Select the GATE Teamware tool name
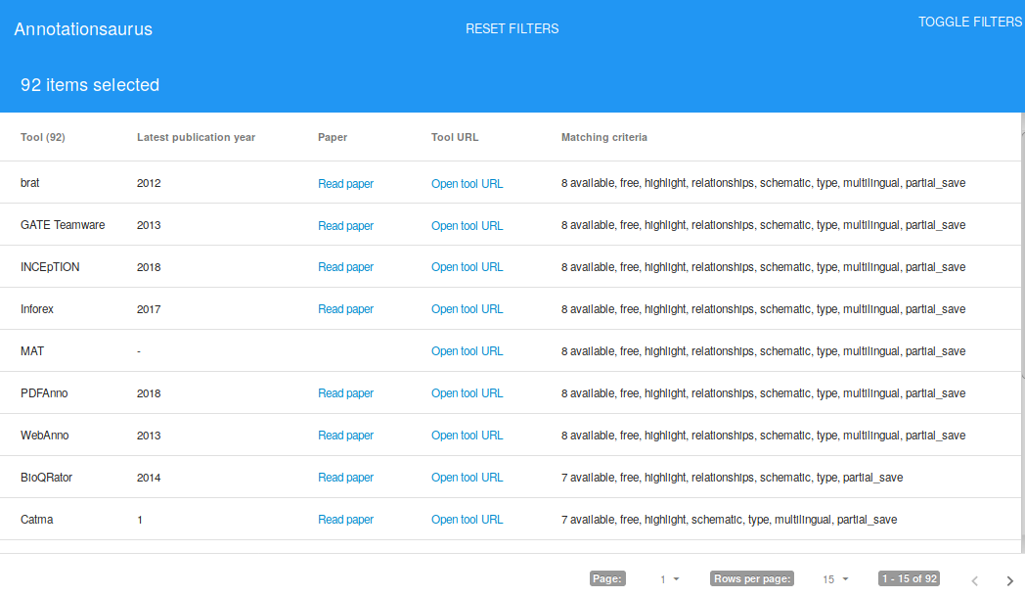 coord(63,225)
